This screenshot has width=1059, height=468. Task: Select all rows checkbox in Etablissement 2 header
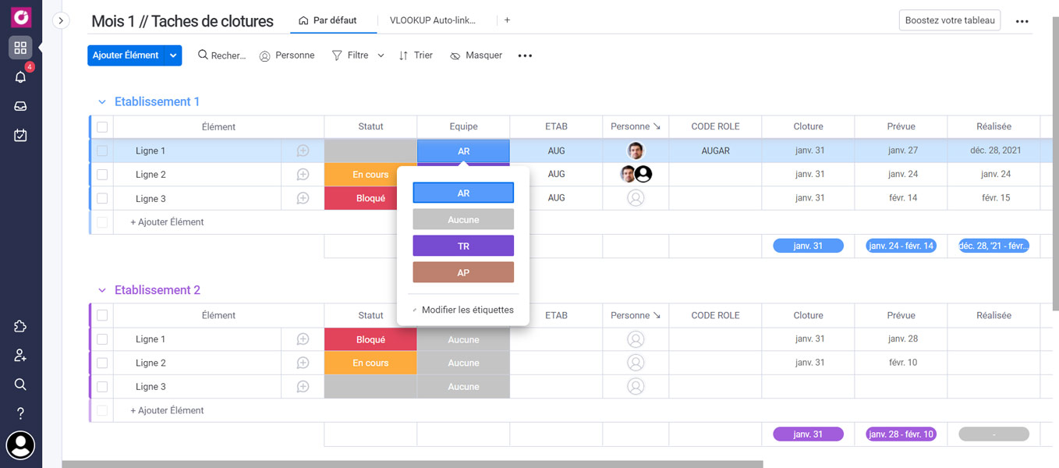pos(102,315)
